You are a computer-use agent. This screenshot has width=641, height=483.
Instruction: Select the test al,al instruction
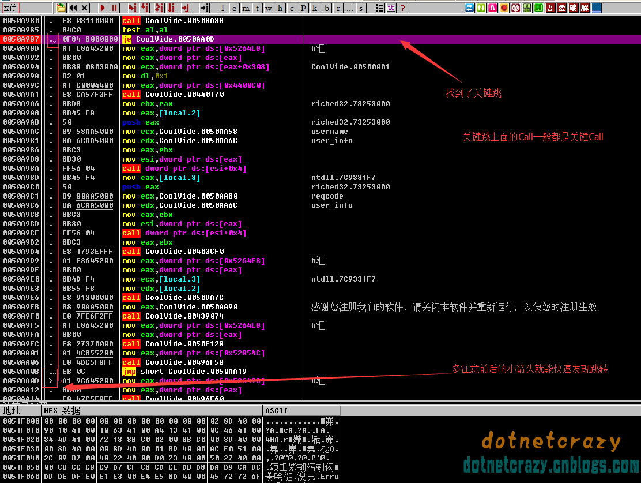[x=145, y=30]
